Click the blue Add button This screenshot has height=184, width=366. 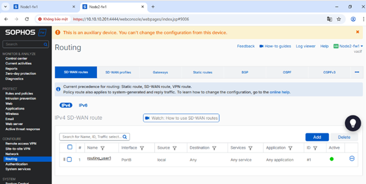point(317,137)
